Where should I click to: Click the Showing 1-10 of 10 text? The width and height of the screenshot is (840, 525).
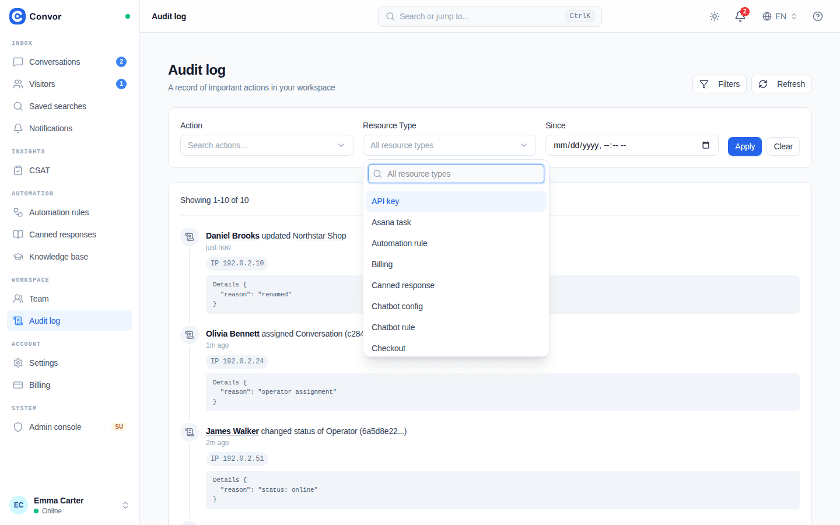(215, 200)
